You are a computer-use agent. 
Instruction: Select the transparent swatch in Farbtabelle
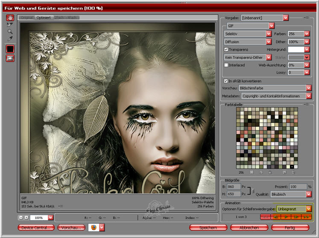(296, 167)
